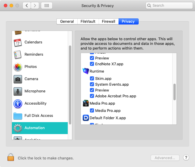Image resolution: width=195 pixels, height=167 pixels.
Task: Click the Photos flower icon
Action: (x=18, y=67)
